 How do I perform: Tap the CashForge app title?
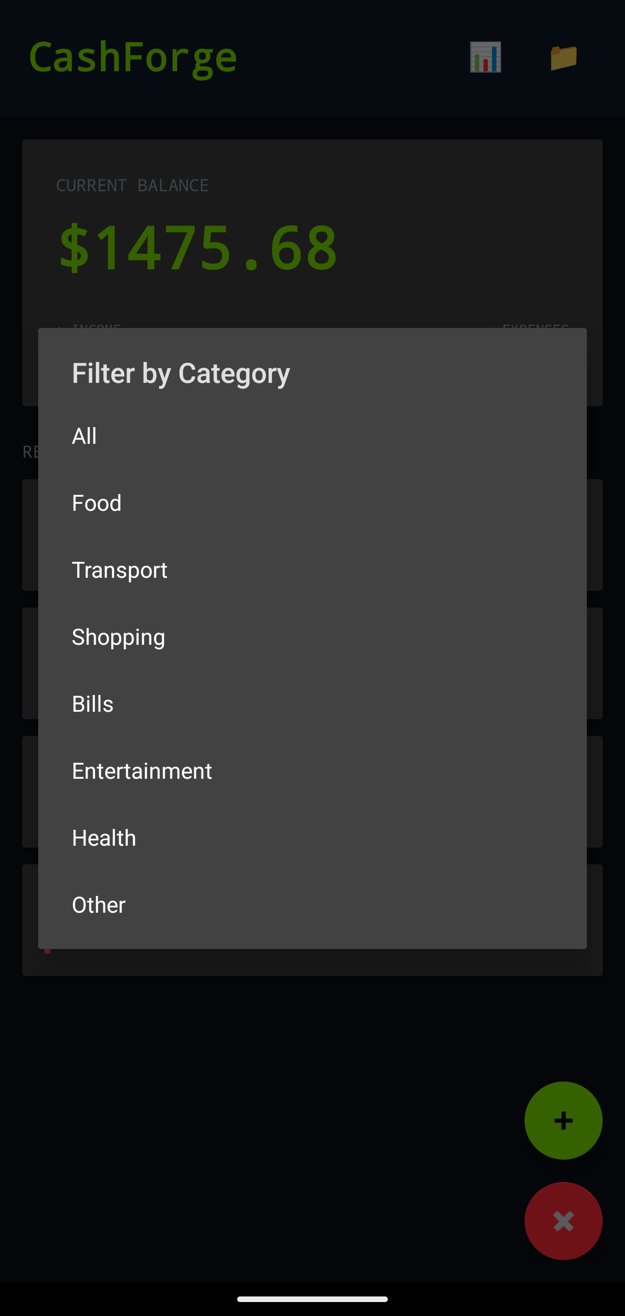click(133, 57)
